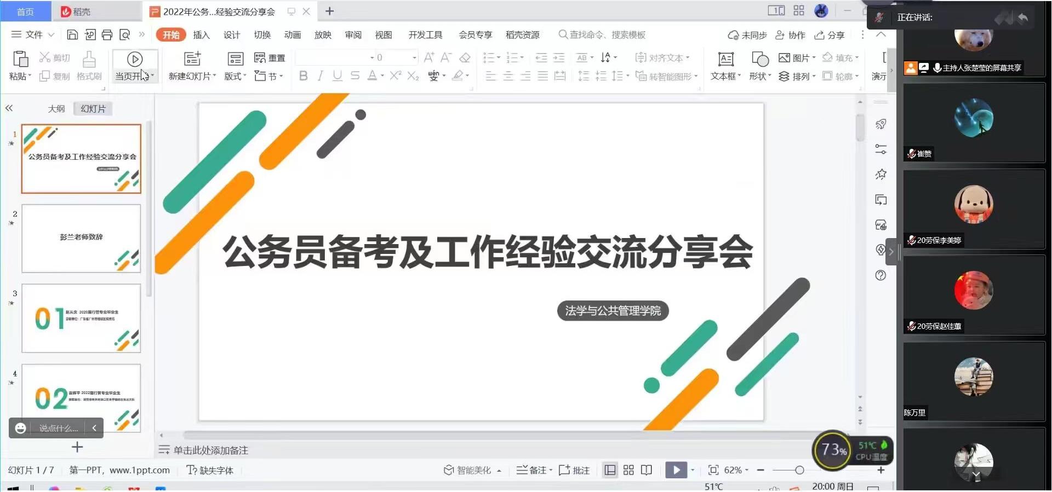Open the help icon in right sidebar
Screen dimensions: 1052x492
tap(881, 275)
